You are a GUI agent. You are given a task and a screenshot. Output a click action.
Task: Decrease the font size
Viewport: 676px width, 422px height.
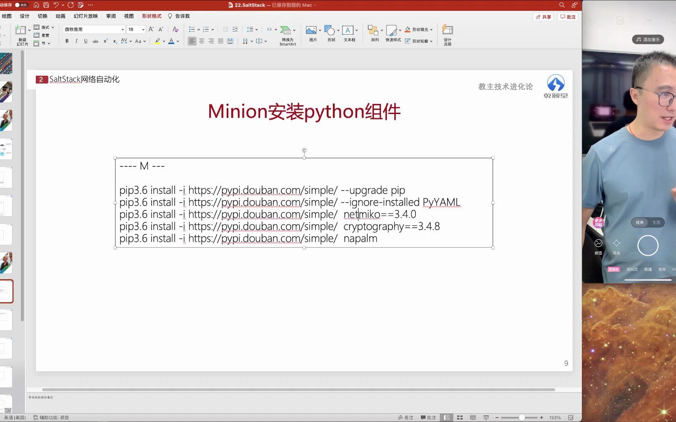tap(161, 30)
